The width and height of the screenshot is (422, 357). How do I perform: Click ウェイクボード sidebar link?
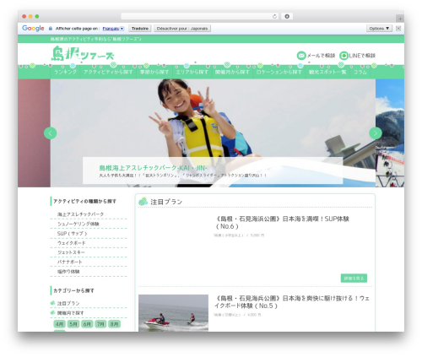point(72,243)
